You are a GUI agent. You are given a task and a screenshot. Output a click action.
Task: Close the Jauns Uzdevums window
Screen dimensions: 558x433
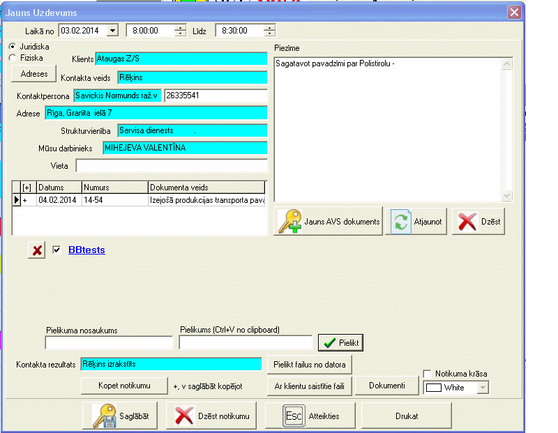514,13
